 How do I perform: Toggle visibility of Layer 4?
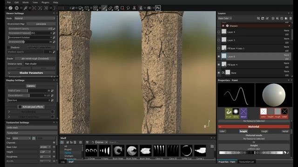click(219, 32)
